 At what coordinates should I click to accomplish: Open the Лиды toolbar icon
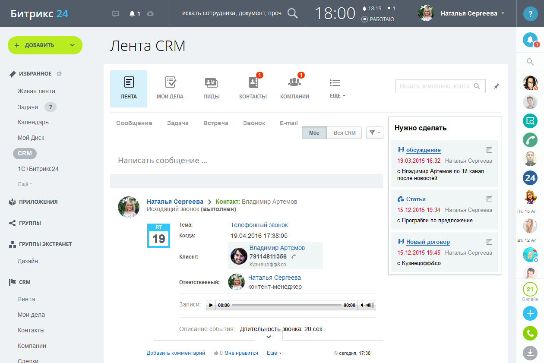point(211,88)
